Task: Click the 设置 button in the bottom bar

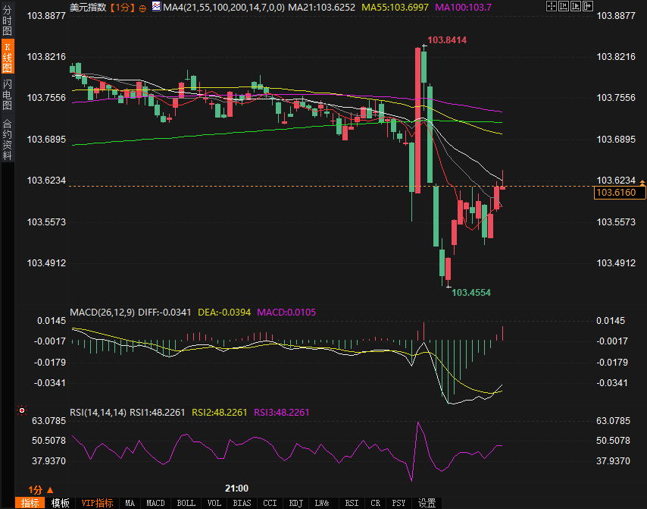Action: [427, 503]
